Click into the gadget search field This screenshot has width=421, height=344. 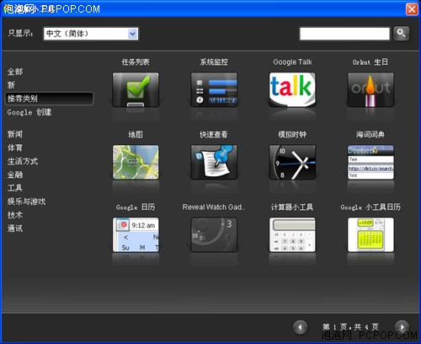click(344, 34)
